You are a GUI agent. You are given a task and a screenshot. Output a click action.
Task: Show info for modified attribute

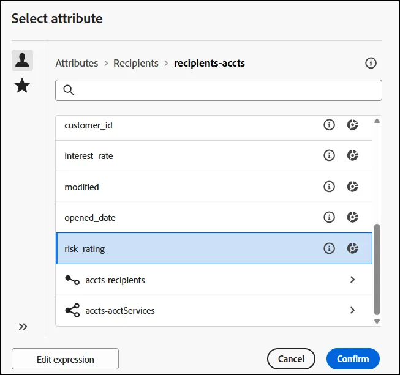click(329, 187)
